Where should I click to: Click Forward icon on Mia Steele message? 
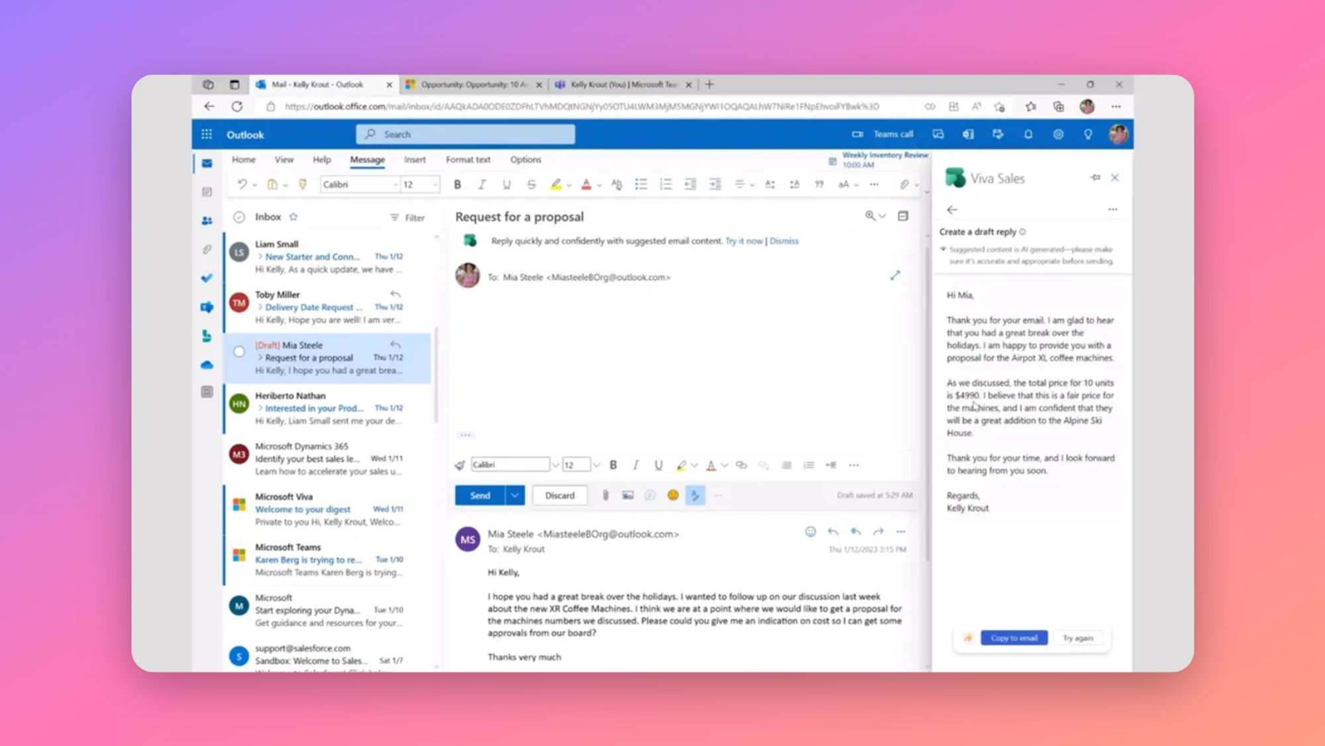878,532
